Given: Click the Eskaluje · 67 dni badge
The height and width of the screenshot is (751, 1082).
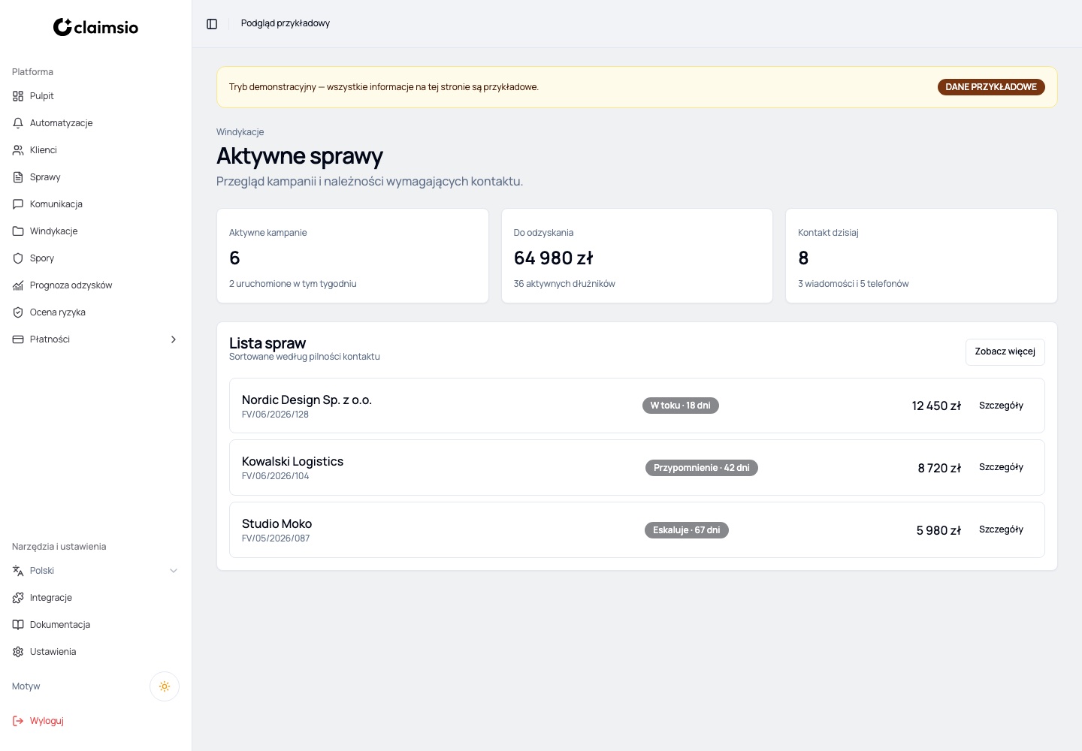Looking at the screenshot, I should click(x=687, y=530).
